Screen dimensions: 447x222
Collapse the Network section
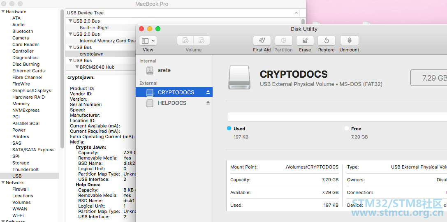pos(3,183)
